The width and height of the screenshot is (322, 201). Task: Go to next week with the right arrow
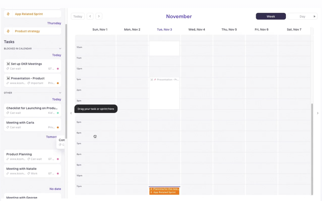99,16
